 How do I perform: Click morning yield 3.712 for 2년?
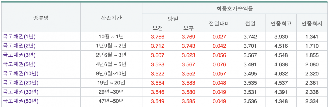click(158, 46)
